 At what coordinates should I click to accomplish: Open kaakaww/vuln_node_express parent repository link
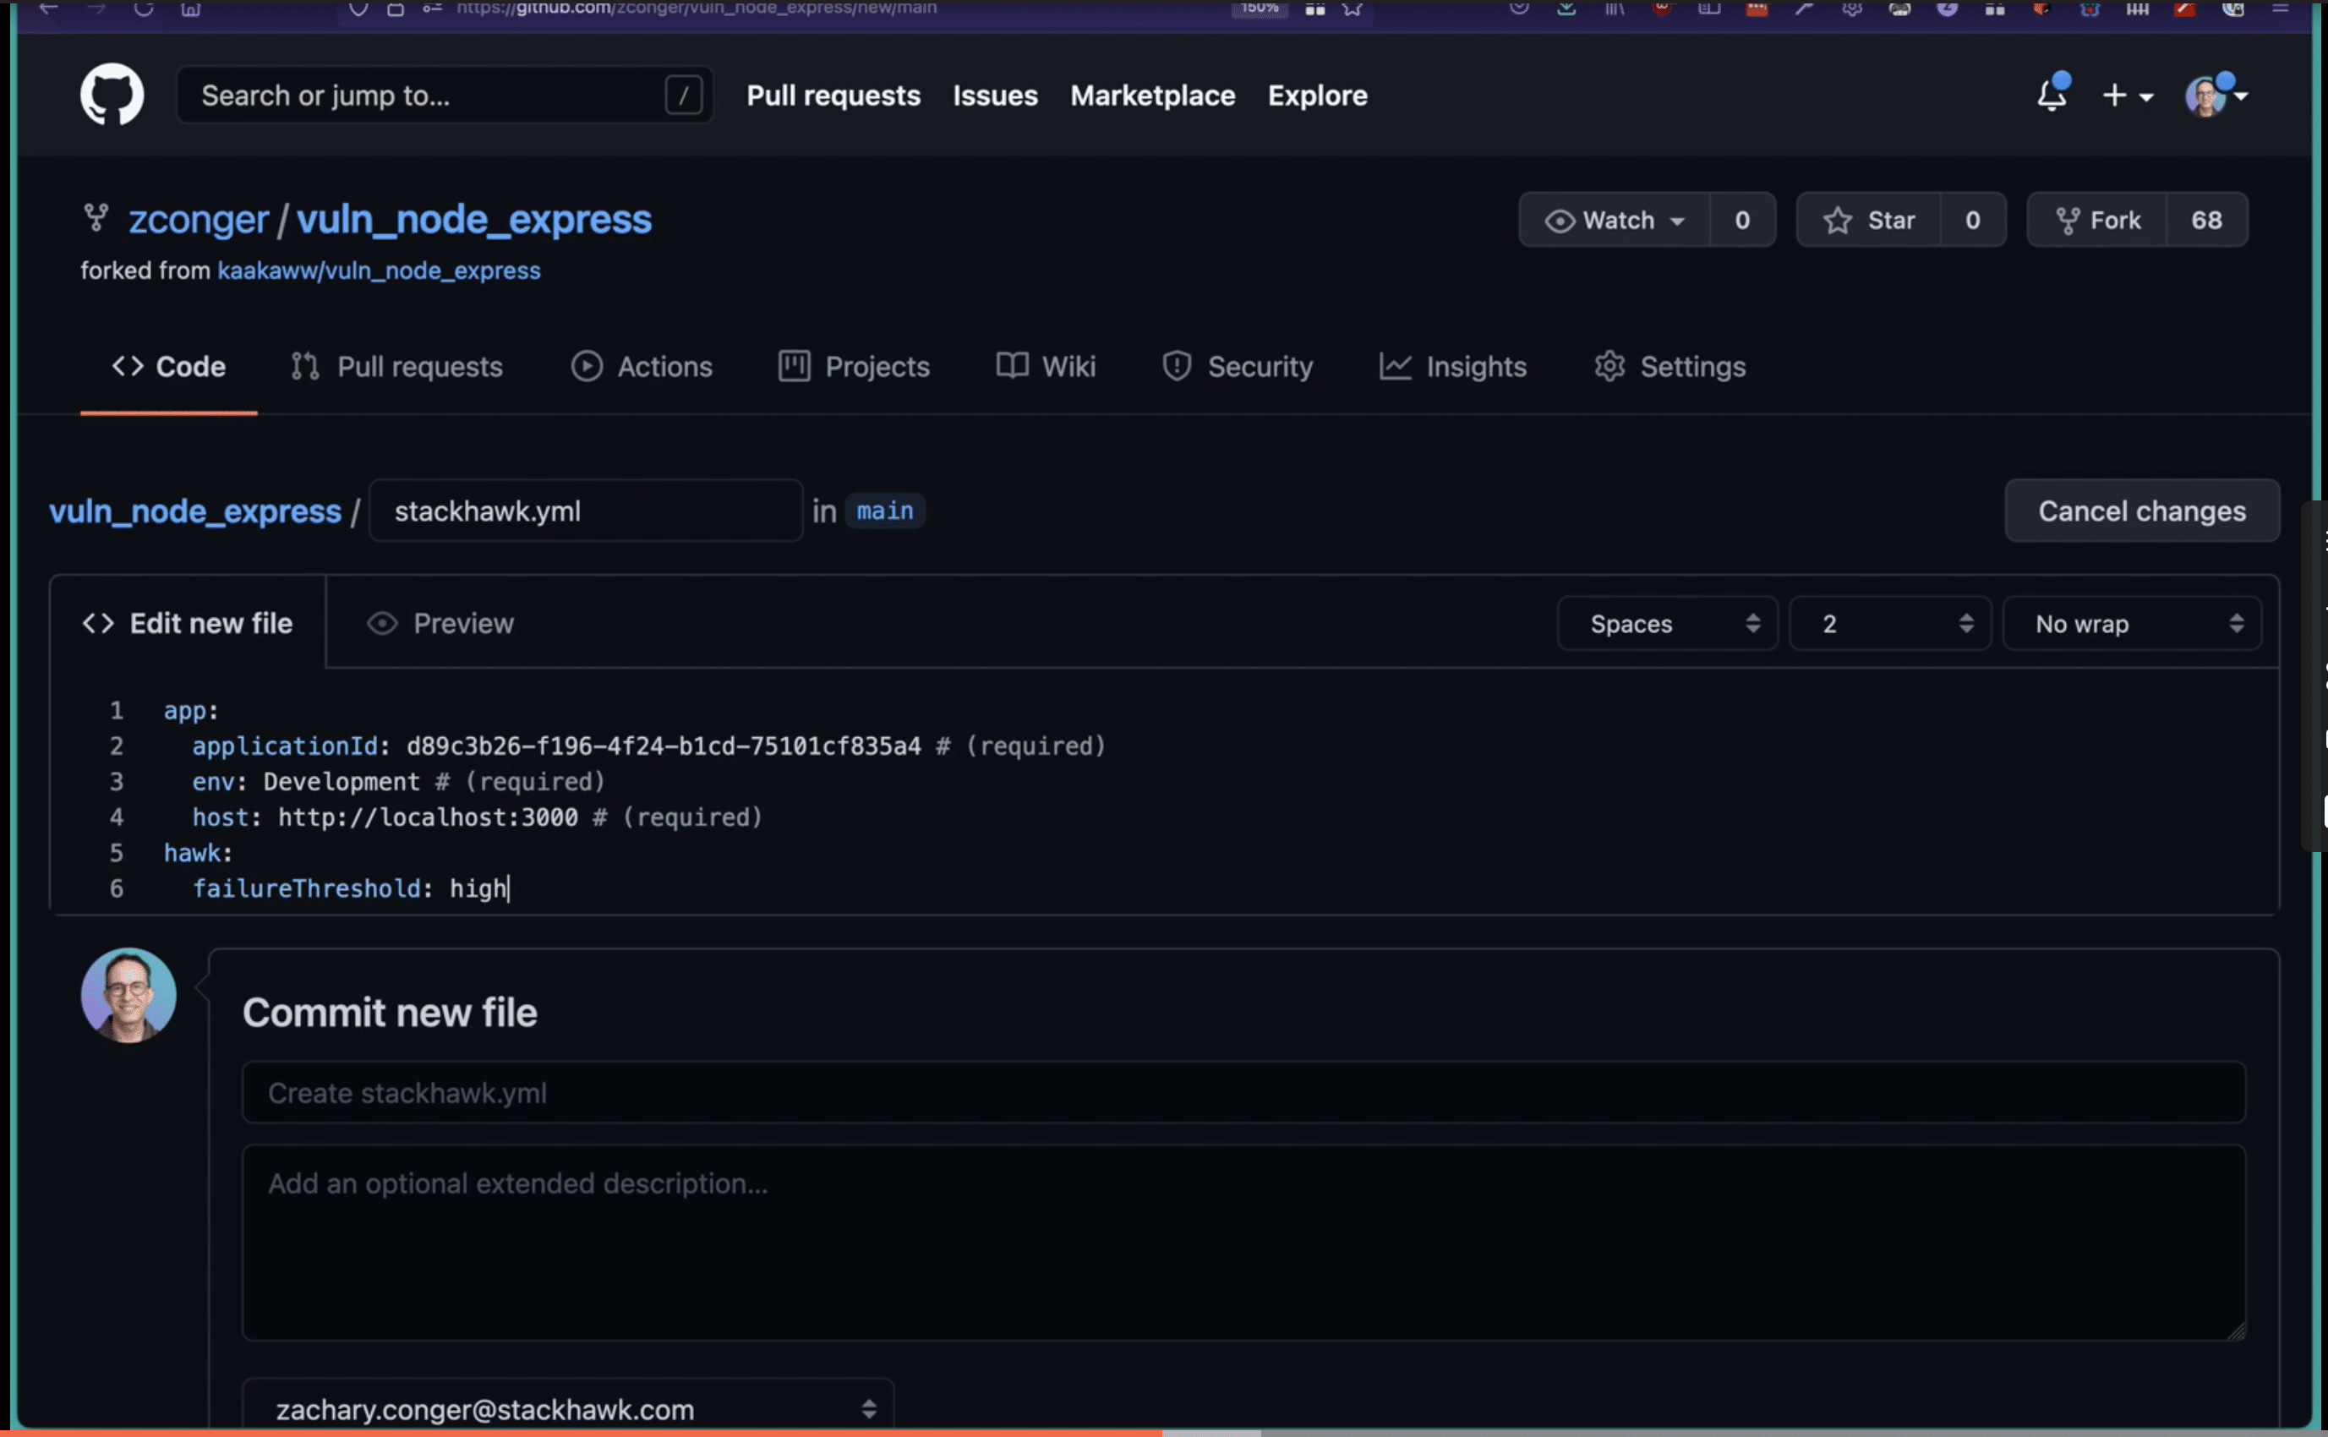(380, 270)
